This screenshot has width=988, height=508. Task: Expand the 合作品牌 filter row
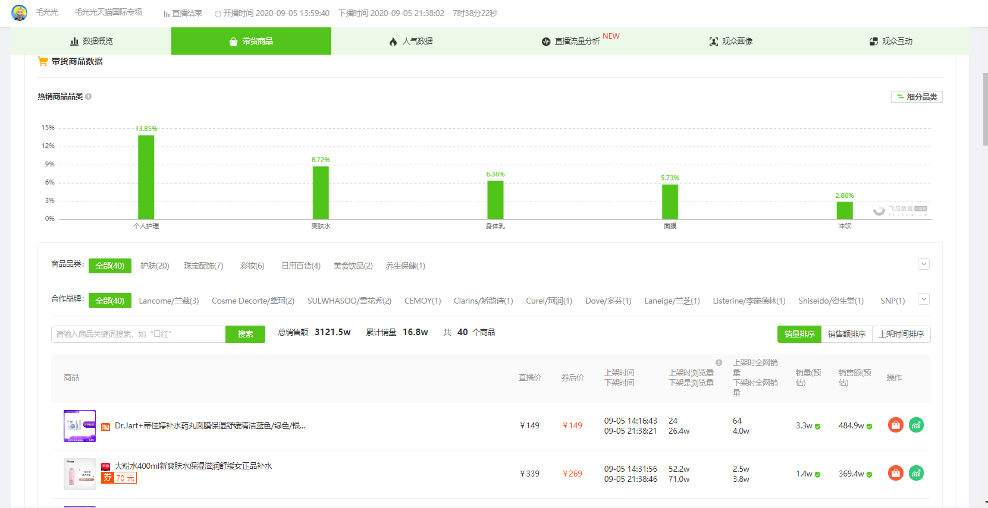pos(924,299)
